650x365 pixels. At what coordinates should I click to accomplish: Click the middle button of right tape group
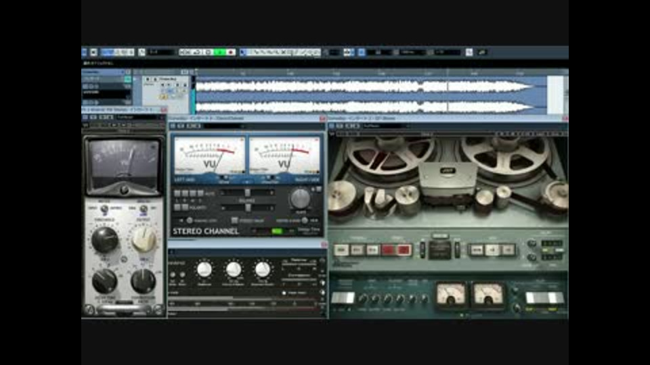(492, 249)
